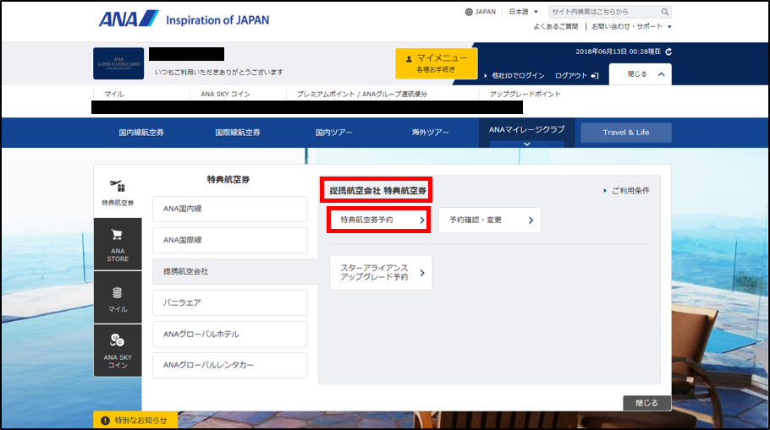Focus the site search input field
This screenshot has height=430, width=770.
pos(603,12)
